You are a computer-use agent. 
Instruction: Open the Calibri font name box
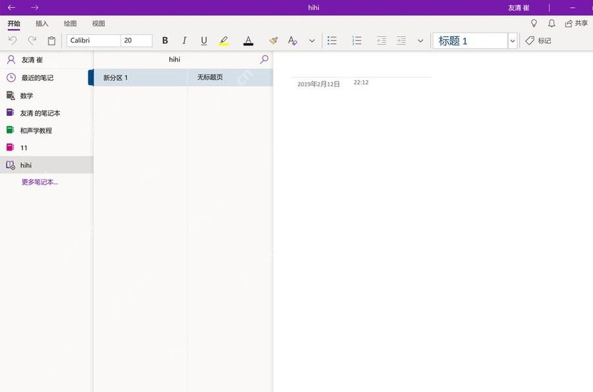[94, 40]
